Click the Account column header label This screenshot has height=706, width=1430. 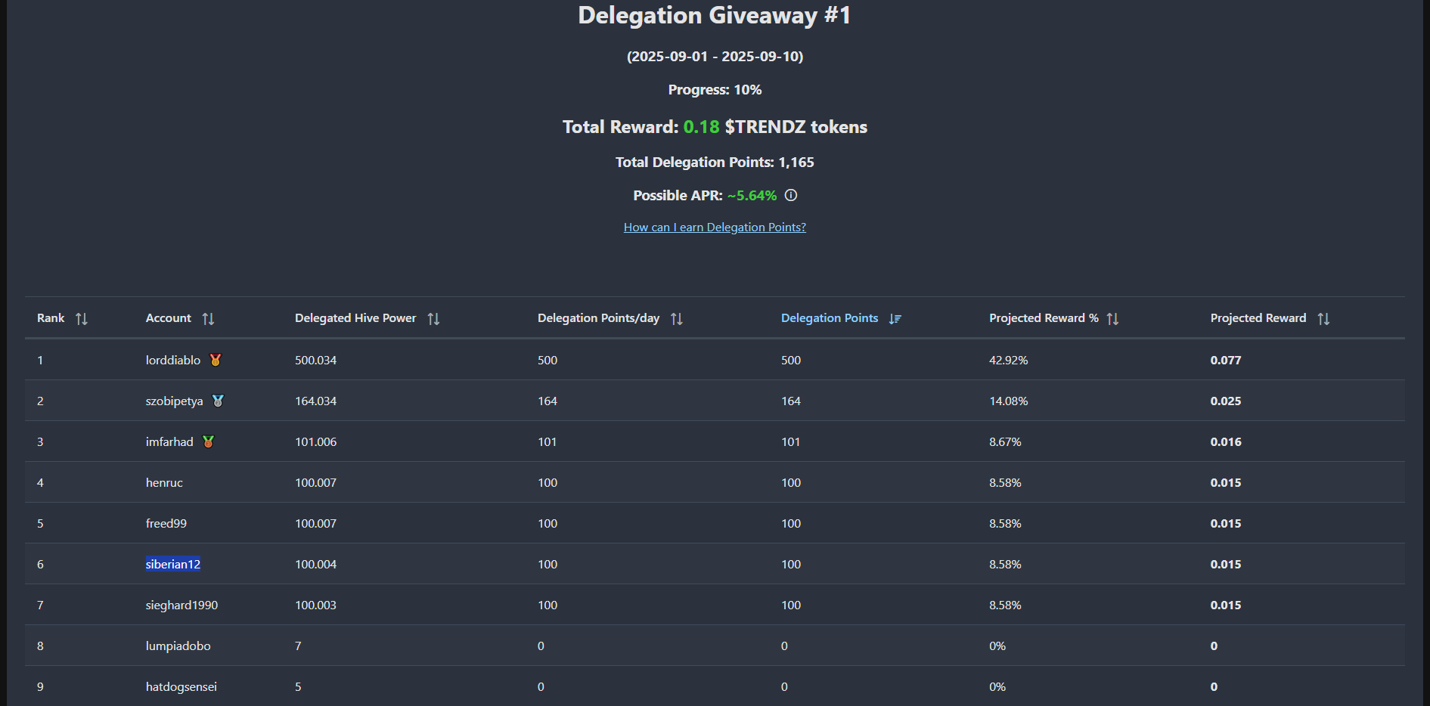(x=168, y=318)
